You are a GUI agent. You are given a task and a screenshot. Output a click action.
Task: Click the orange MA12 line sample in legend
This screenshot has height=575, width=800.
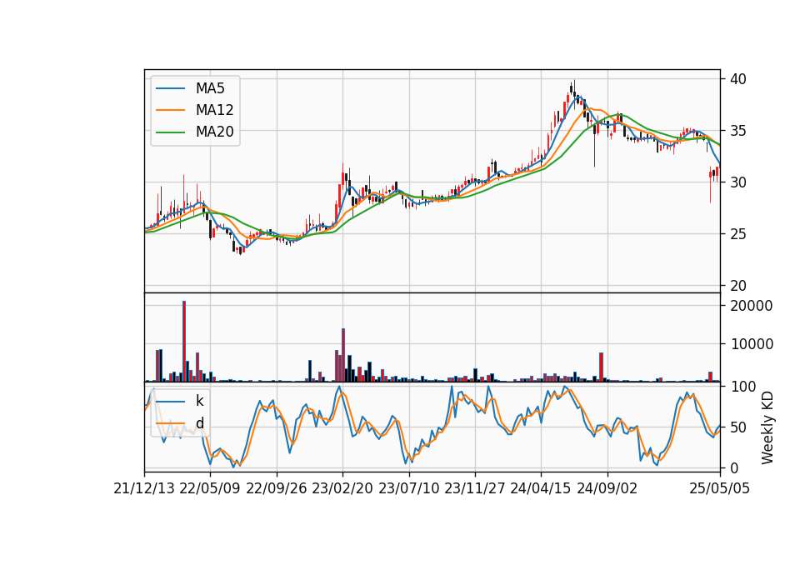(170, 110)
